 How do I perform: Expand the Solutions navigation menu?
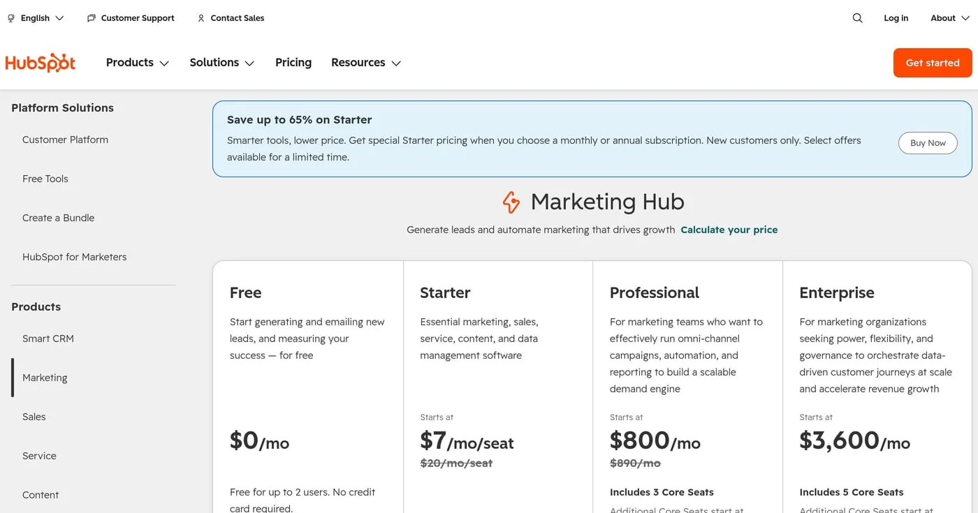pyautogui.click(x=222, y=63)
